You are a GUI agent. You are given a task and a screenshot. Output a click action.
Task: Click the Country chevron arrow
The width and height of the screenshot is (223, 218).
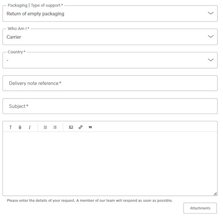(210, 60)
